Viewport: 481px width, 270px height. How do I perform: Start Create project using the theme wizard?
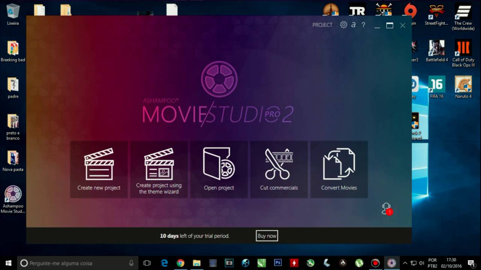[x=159, y=169]
